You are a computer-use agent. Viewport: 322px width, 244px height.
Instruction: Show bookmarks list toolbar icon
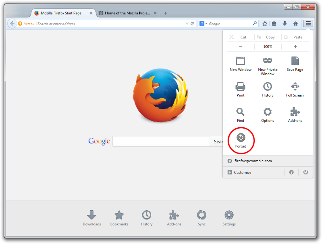pyautogui.click(x=274, y=24)
